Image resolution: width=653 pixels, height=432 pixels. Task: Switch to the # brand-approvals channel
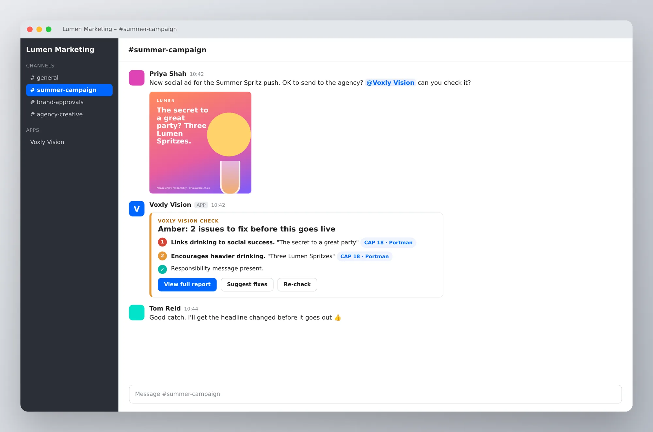(69, 102)
